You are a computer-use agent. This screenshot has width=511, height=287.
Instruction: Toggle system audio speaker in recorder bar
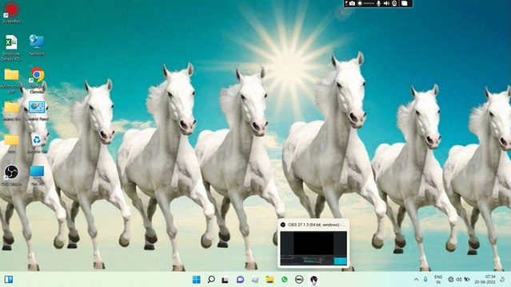pos(386,3)
